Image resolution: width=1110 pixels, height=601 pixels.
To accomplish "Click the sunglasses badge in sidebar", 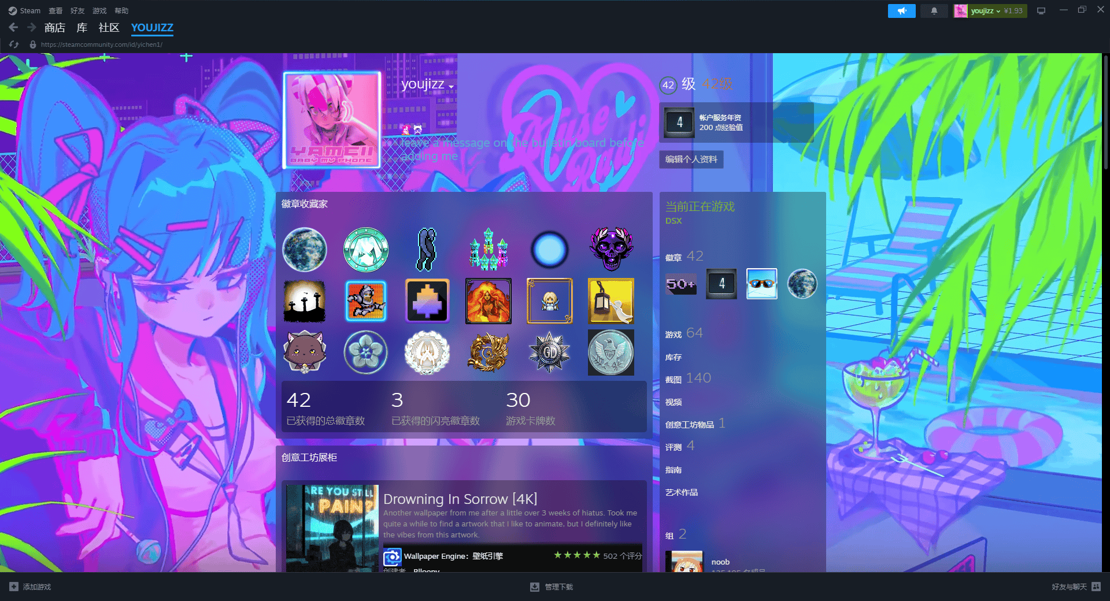I will click(762, 284).
